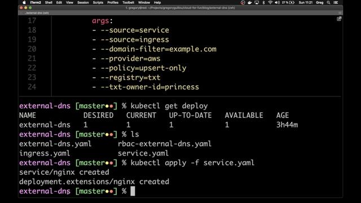
Task: Open the Help menu
Action: (157, 2)
